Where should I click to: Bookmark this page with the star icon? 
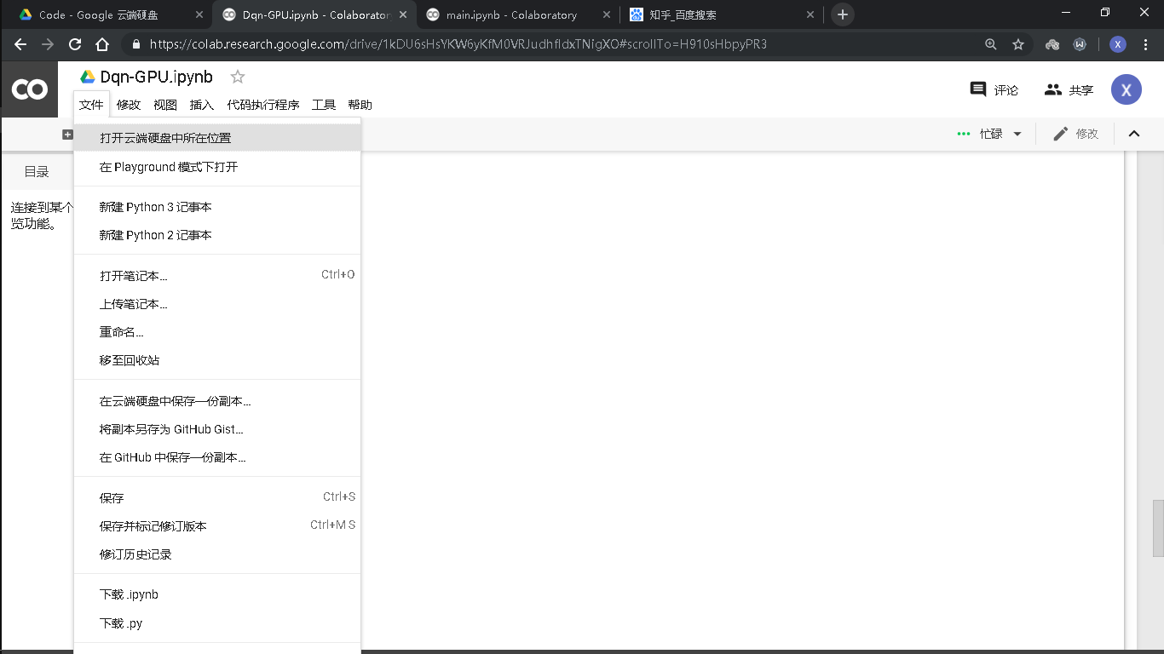[1018, 44]
